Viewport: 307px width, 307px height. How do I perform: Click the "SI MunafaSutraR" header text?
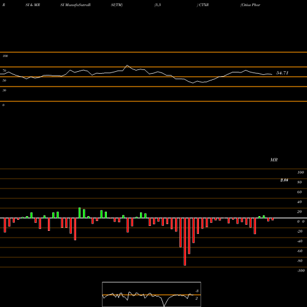point(76,5)
